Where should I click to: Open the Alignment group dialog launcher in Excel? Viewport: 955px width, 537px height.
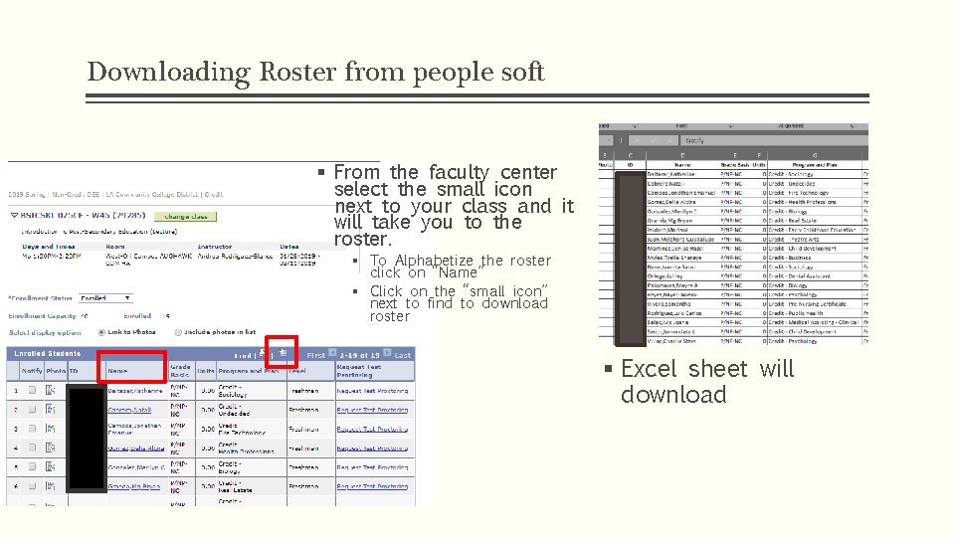coord(853,126)
